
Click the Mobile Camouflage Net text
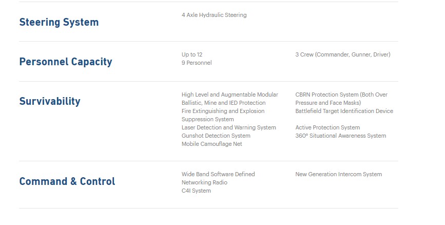coord(211,144)
